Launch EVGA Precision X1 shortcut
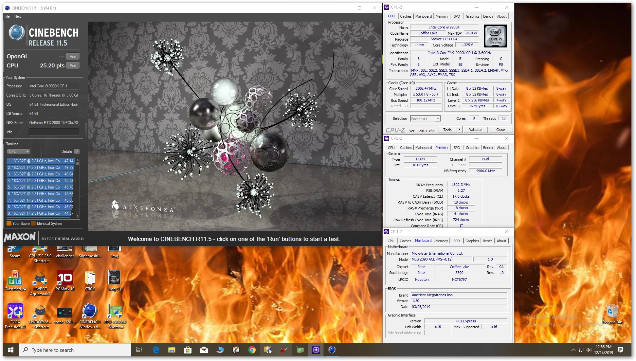The height and width of the screenshot is (361, 636). 15,316
